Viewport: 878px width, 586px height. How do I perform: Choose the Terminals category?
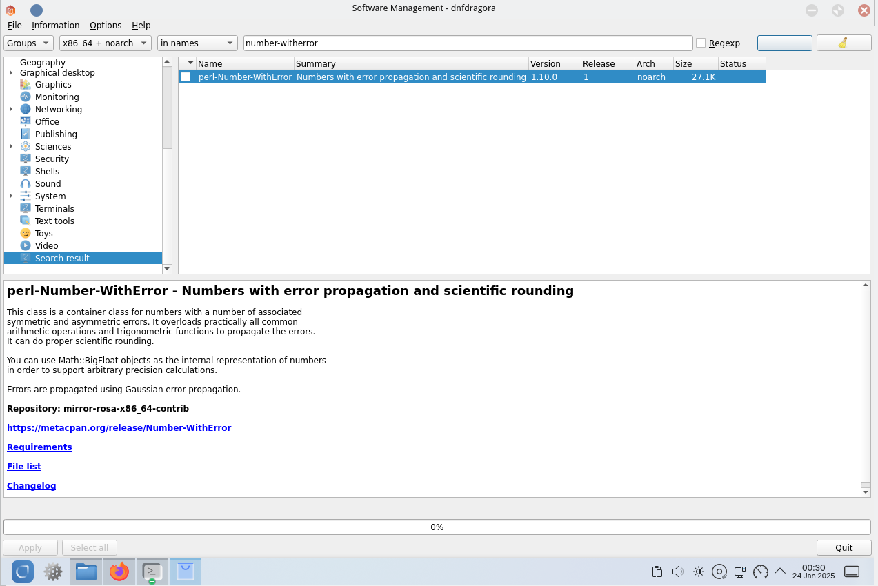click(x=54, y=208)
